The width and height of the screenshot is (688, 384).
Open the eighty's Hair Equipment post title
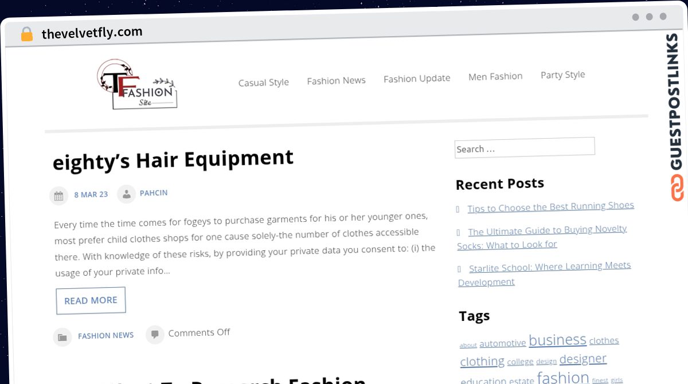[173, 159]
